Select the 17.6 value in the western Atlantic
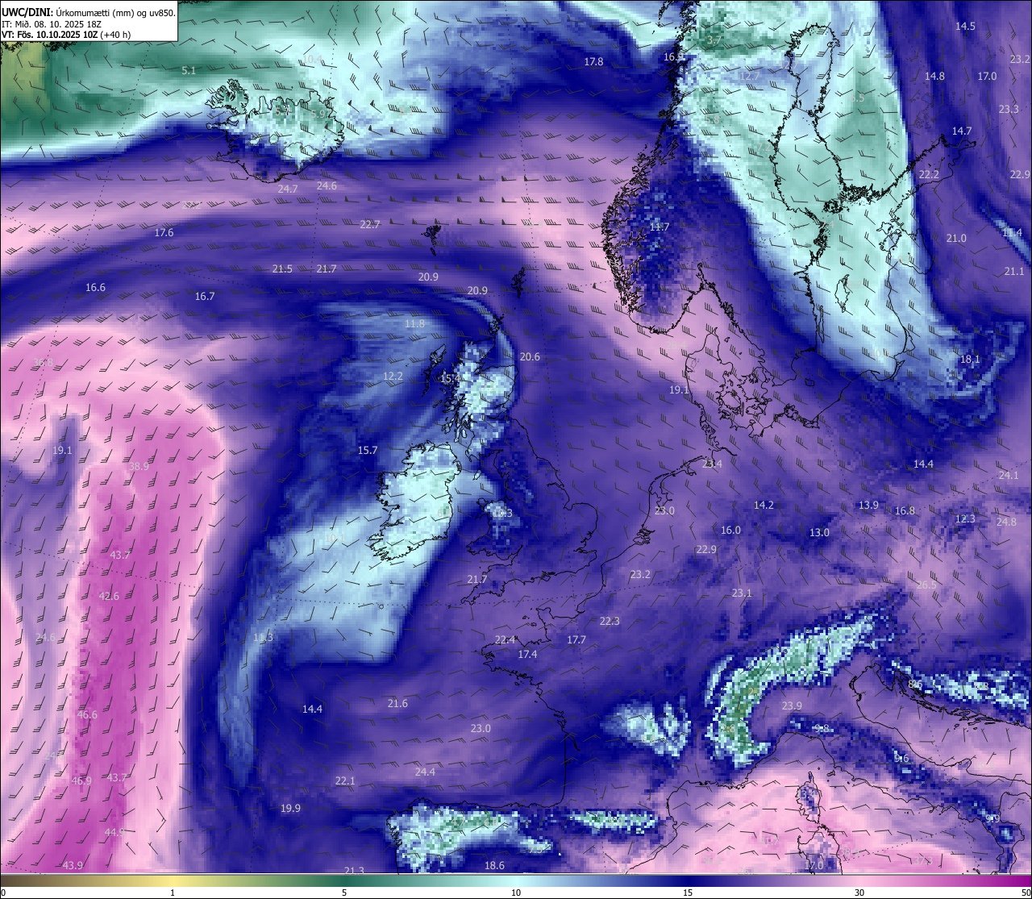 (164, 233)
